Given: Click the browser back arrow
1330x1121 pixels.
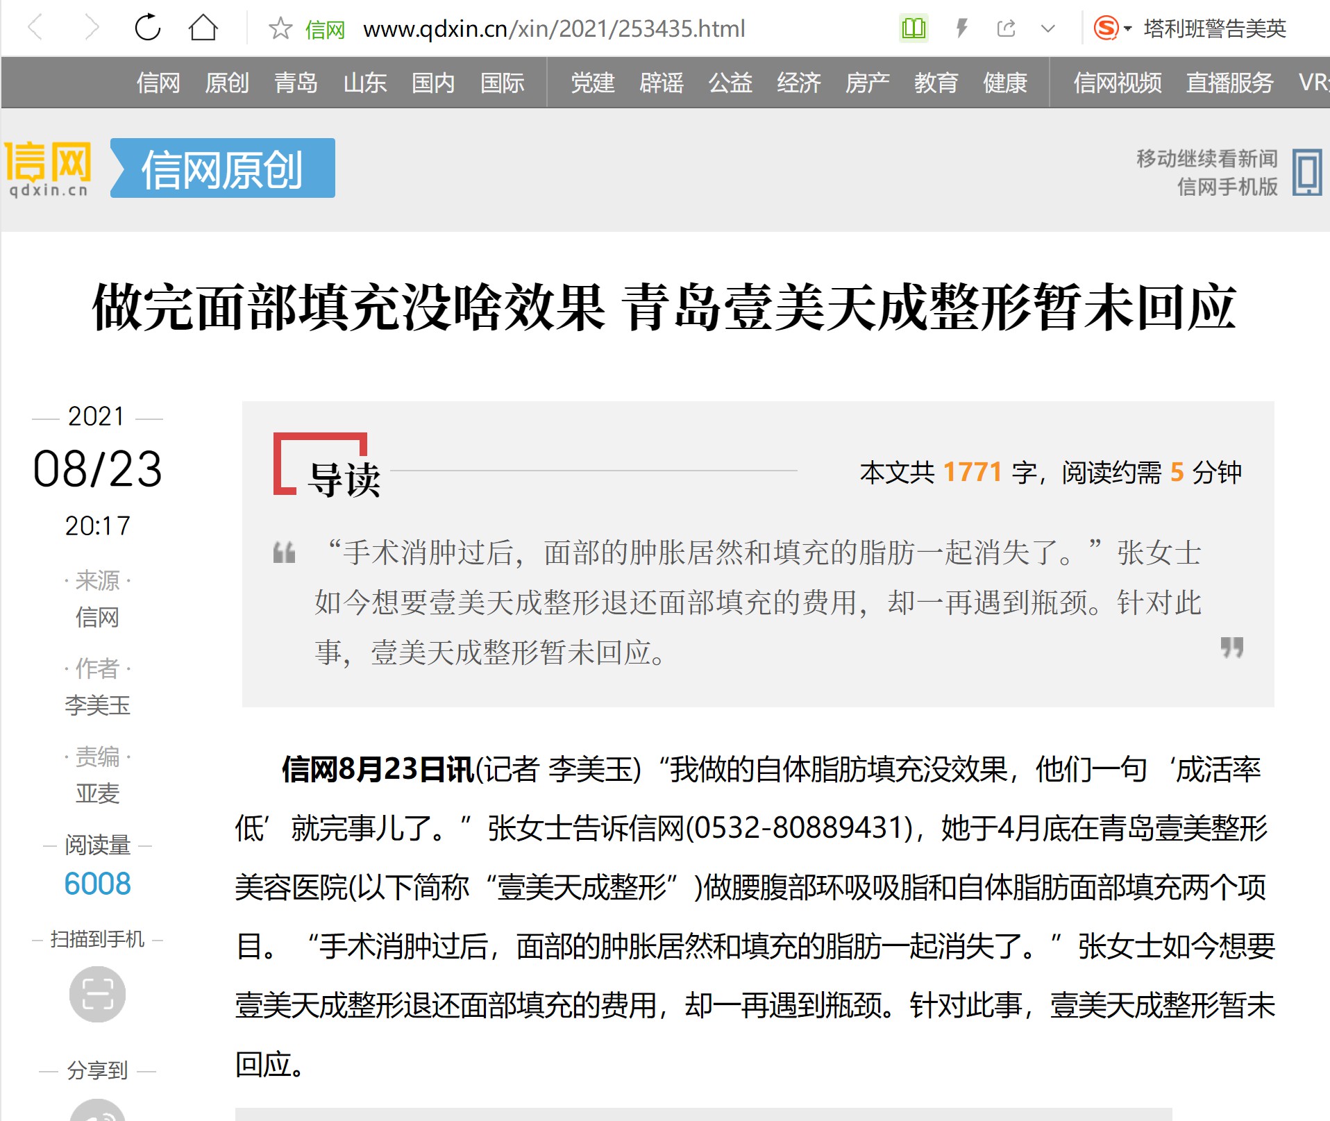Looking at the screenshot, I should coord(35,28).
